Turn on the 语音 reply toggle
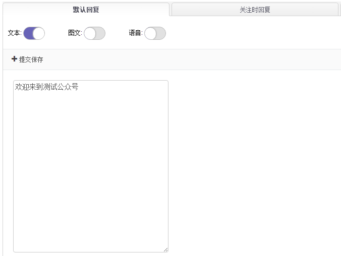This screenshot has height=256, width=341. 155,33
